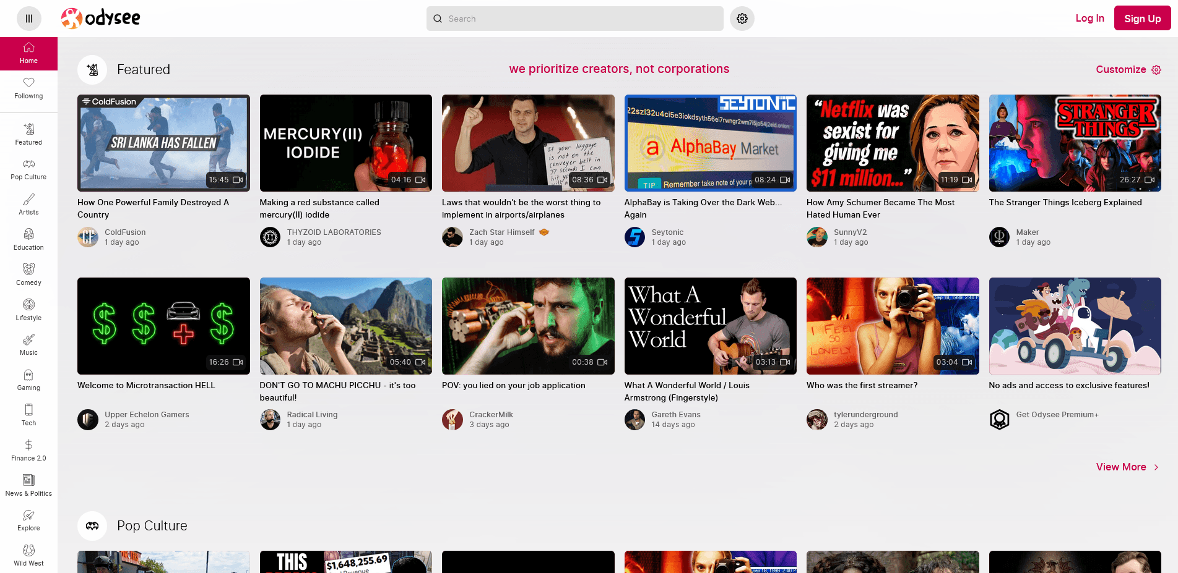Open News & Politics in sidebar
The height and width of the screenshot is (573, 1178).
[28, 486]
